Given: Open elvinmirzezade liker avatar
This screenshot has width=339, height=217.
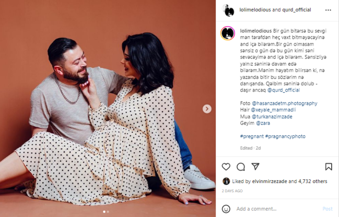Looking at the screenshot, I should pos(226,181).
